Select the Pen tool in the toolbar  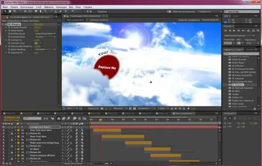click(40, 11)
